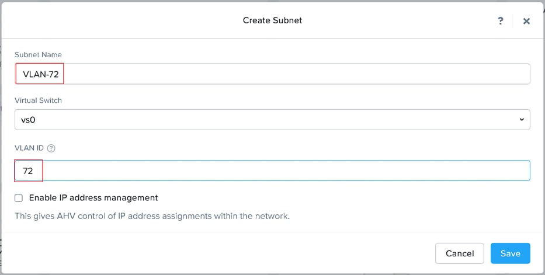Focus the Subnet Name input field

click(x=292, y=74)
